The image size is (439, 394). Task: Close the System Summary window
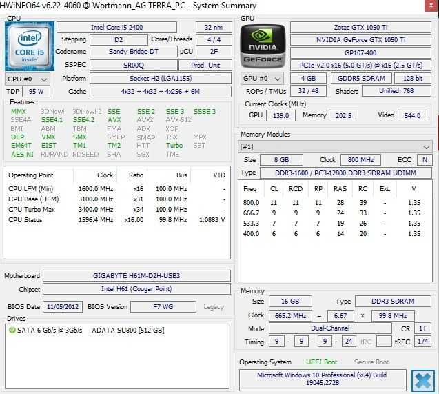pyautogui.click(x=431, y=6)
